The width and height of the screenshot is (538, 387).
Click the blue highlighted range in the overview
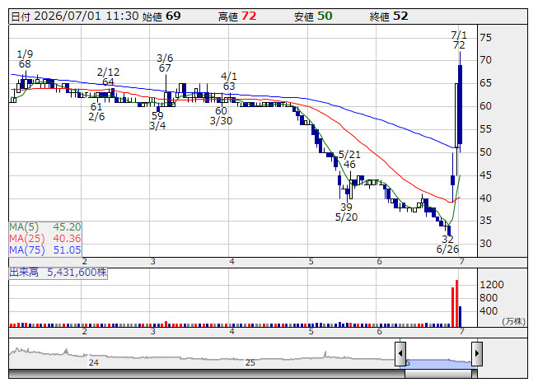[x=438, y=363]
